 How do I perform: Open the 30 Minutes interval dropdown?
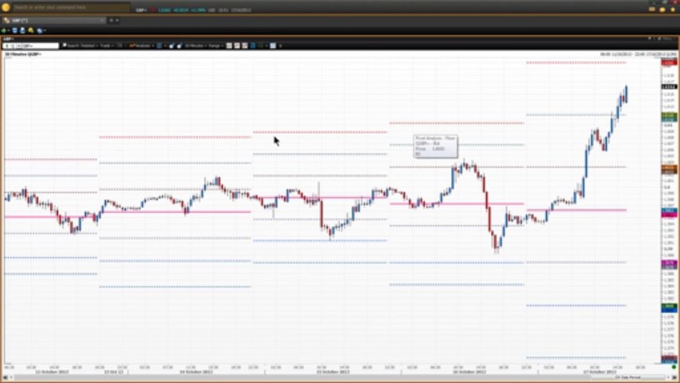tap(195, 46)
